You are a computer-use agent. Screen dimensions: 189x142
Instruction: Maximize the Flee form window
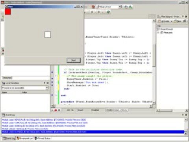[x=78, y=7]
